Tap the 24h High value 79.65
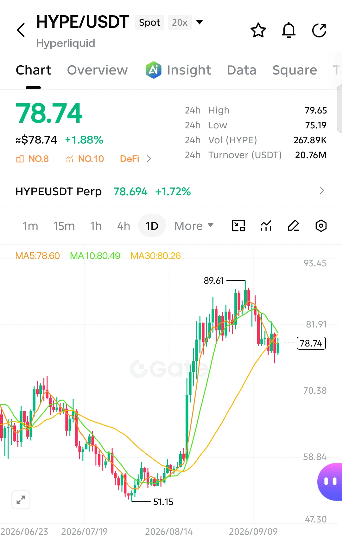Viewport: 342px width, 537px height. 316,110
